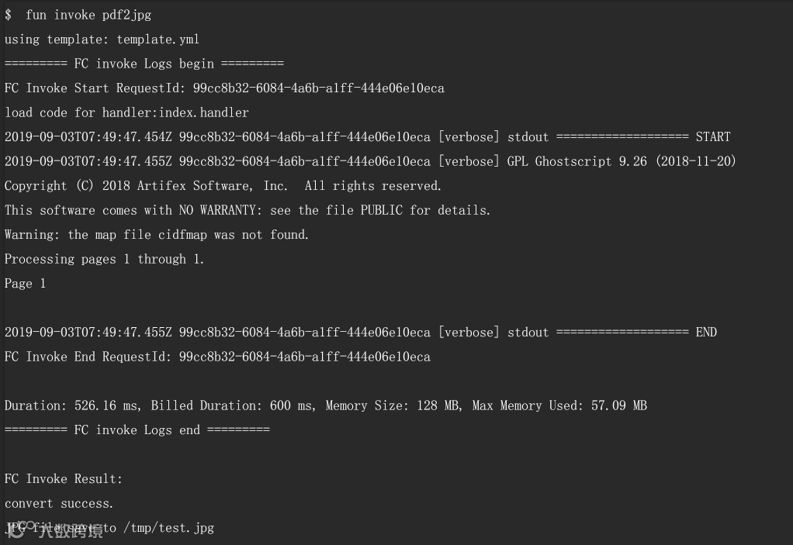Click the 'FC Invoke End RequestId' line
The height and width of the screenshot is (545, 793).
tap(217, 357)
